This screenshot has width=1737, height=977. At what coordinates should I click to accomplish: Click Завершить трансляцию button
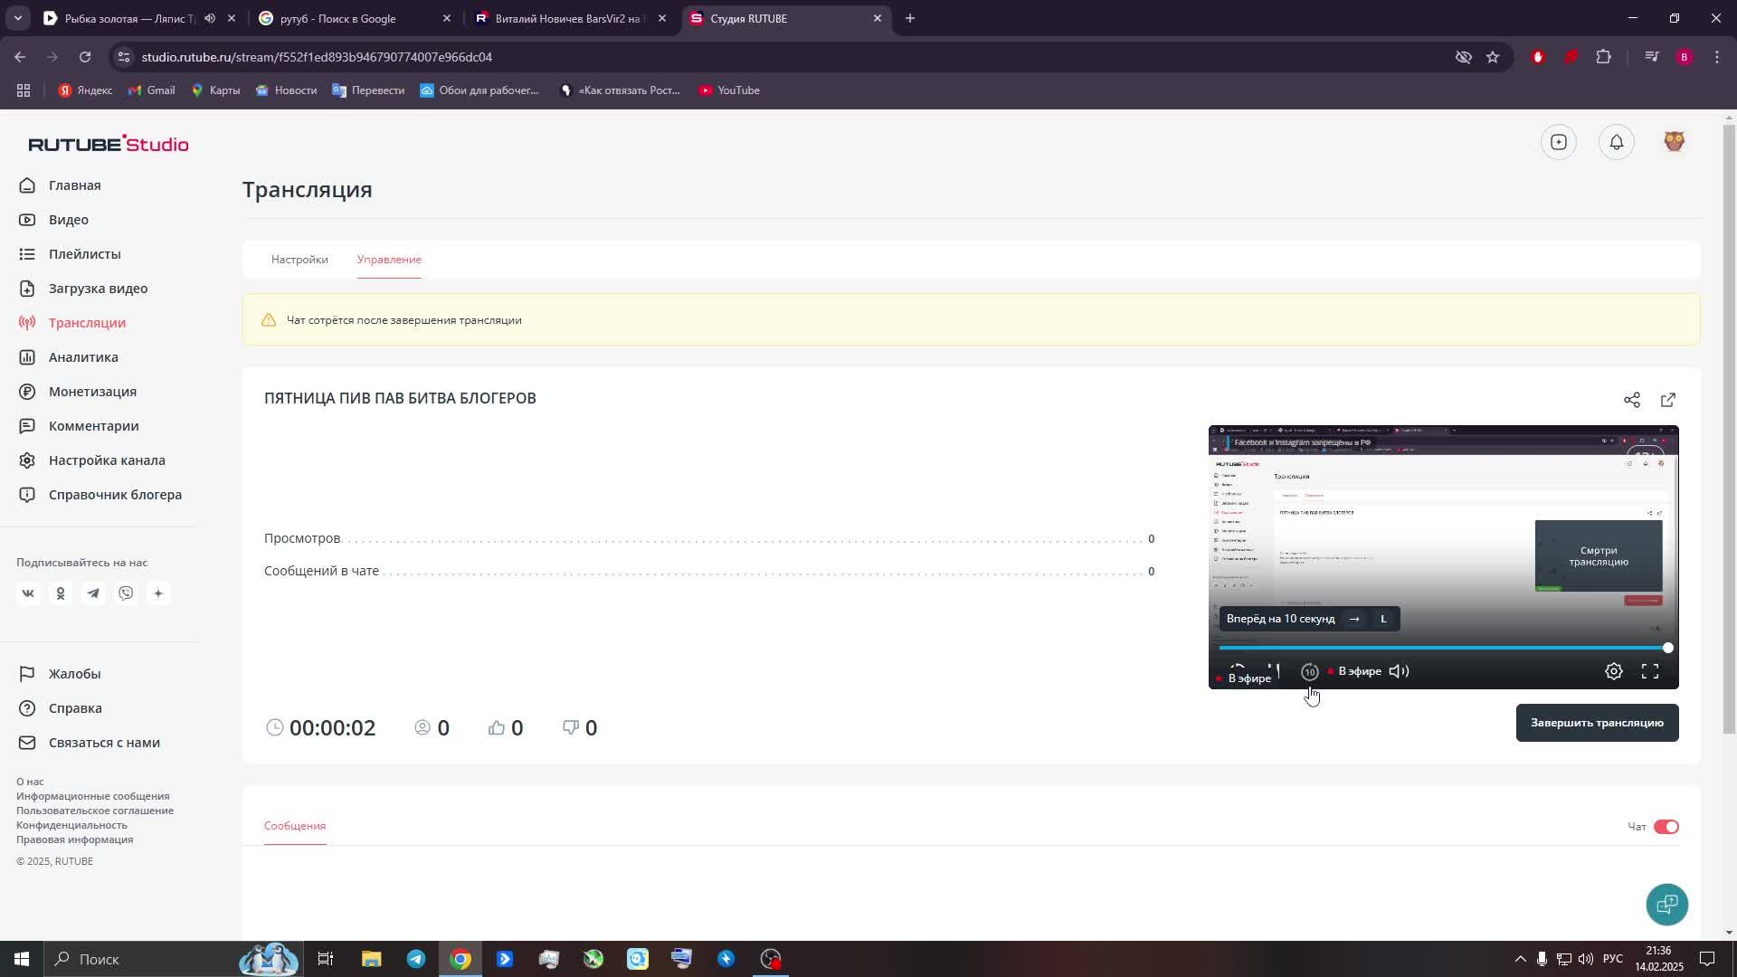click(x=1598, y=723)
